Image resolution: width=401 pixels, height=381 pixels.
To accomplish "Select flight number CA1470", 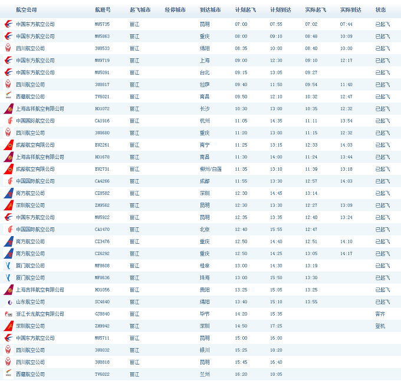I will pos(102,230).
